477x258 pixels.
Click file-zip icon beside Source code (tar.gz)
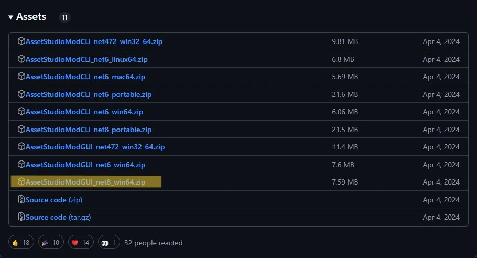pos(21,217)
